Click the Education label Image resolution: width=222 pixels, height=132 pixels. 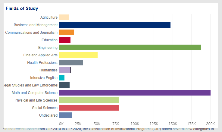pos(49,40)
